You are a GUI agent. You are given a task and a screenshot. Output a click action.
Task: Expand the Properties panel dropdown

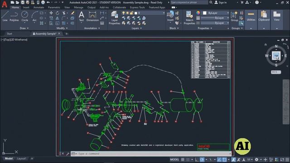[205, 28]
